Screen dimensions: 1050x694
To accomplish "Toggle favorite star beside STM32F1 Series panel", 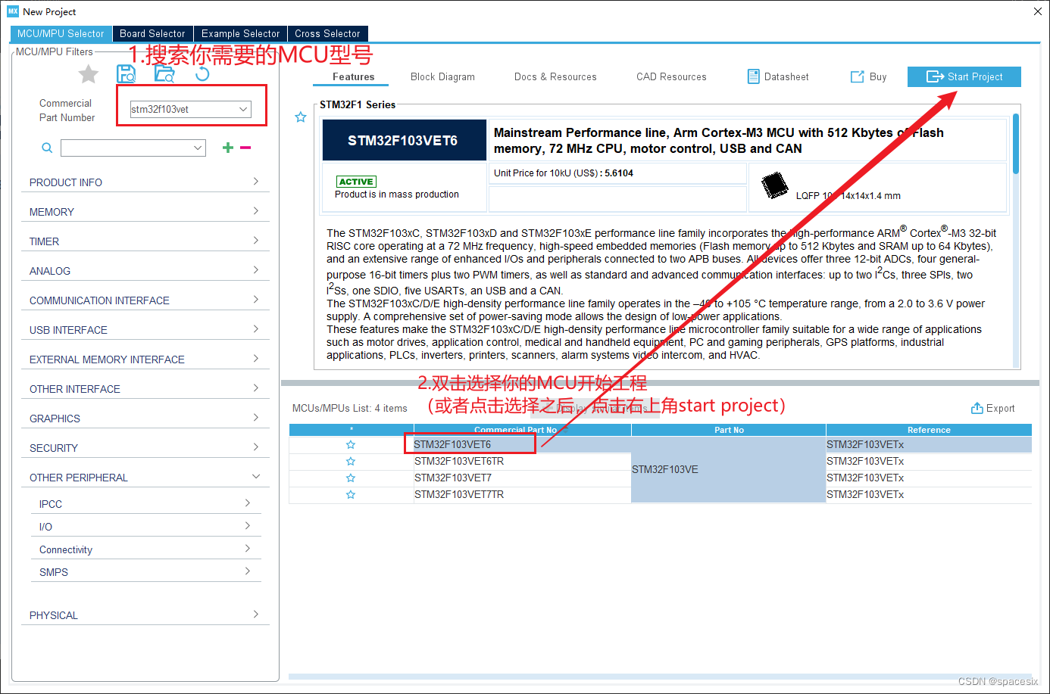I will click(301, 117).
